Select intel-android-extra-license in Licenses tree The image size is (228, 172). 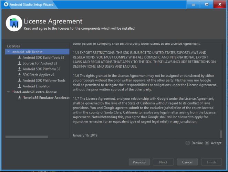coord(34,92)
